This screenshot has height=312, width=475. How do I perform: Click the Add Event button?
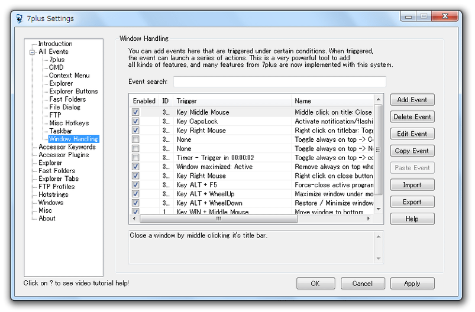412,100
